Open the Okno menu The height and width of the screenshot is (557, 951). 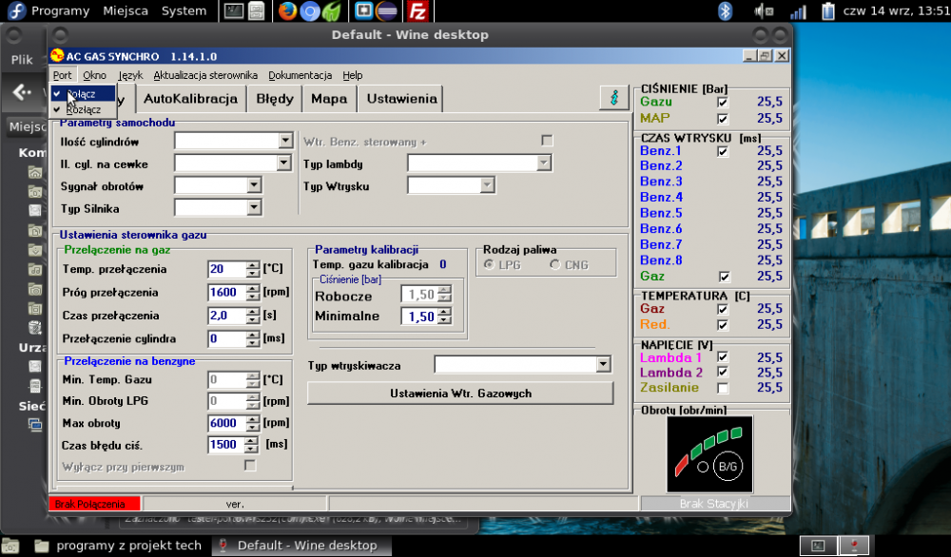coord(94,75)
